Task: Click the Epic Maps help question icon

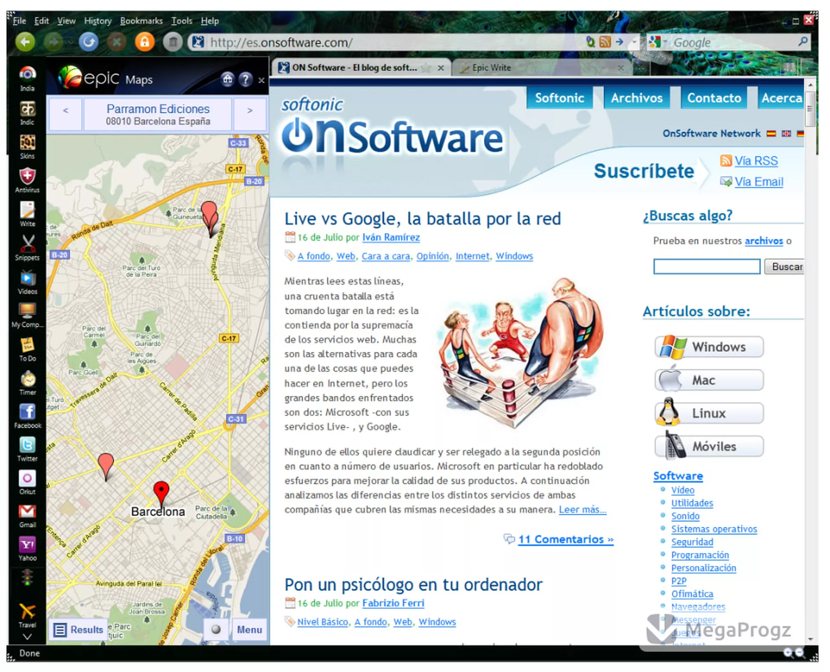Action: click(246, 79)
